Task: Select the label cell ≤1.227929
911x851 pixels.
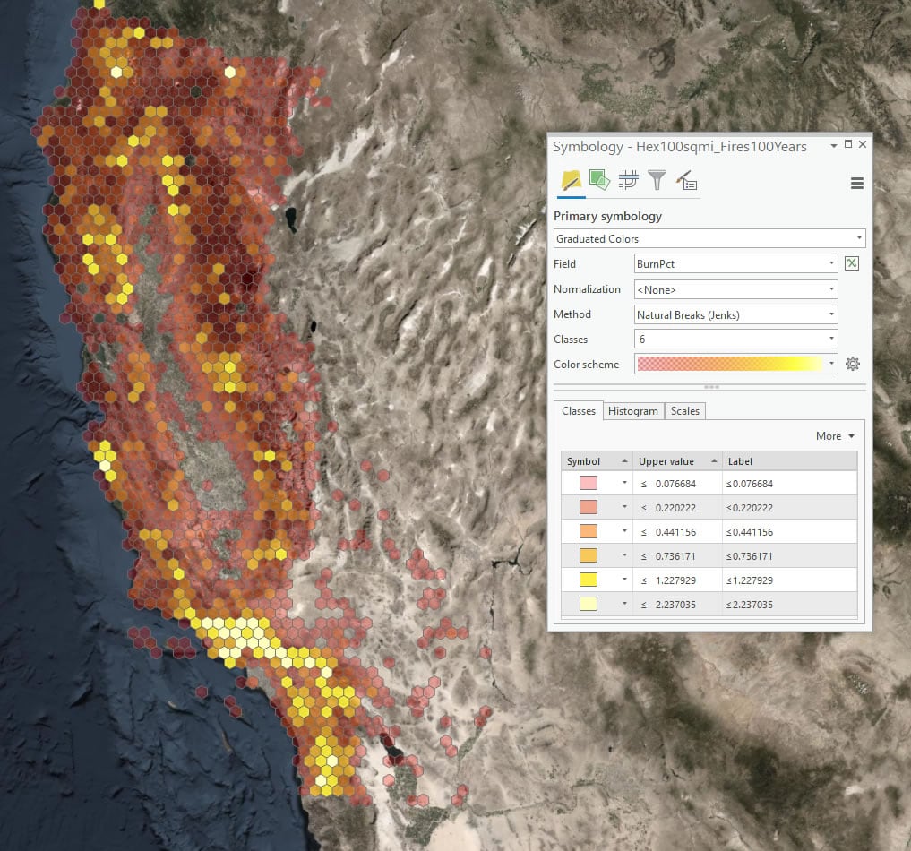Action: click(789, 580)
